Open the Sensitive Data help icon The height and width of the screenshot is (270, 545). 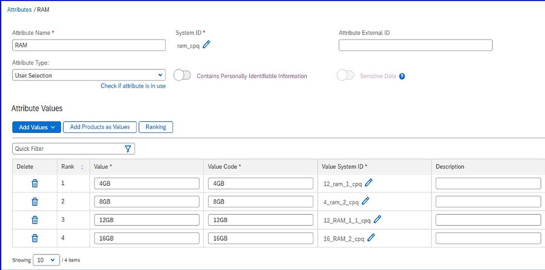click(402, 76)
